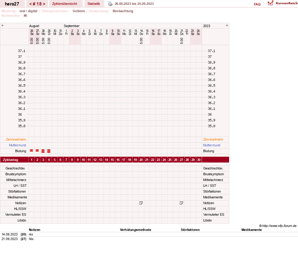Open the FAQ link

pos(257,4)
